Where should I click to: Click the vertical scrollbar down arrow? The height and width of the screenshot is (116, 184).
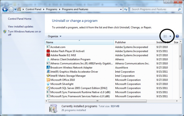click(180, 97)
